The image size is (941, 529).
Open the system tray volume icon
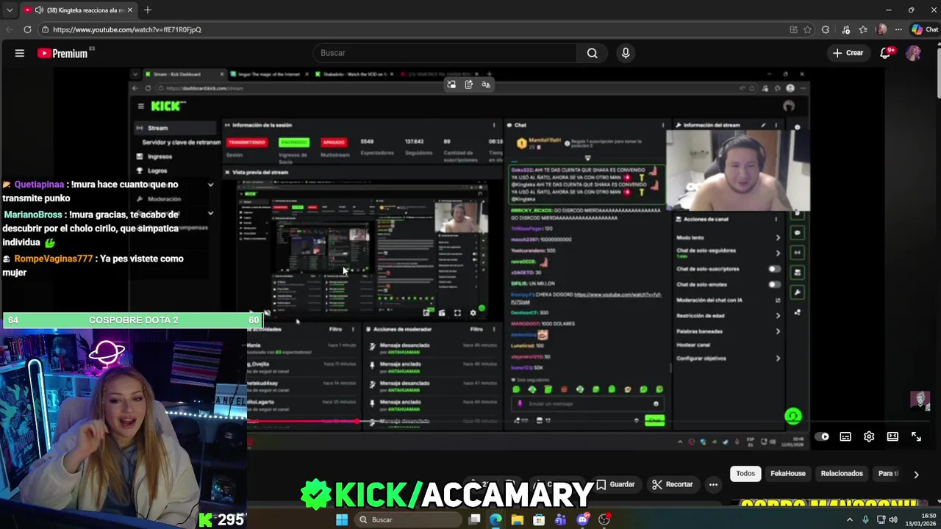tap(893, 519)
